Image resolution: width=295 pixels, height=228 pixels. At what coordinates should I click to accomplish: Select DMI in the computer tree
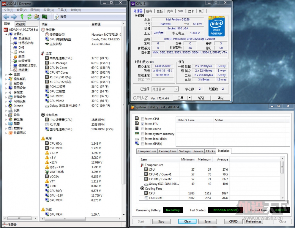tap(21, 47)
